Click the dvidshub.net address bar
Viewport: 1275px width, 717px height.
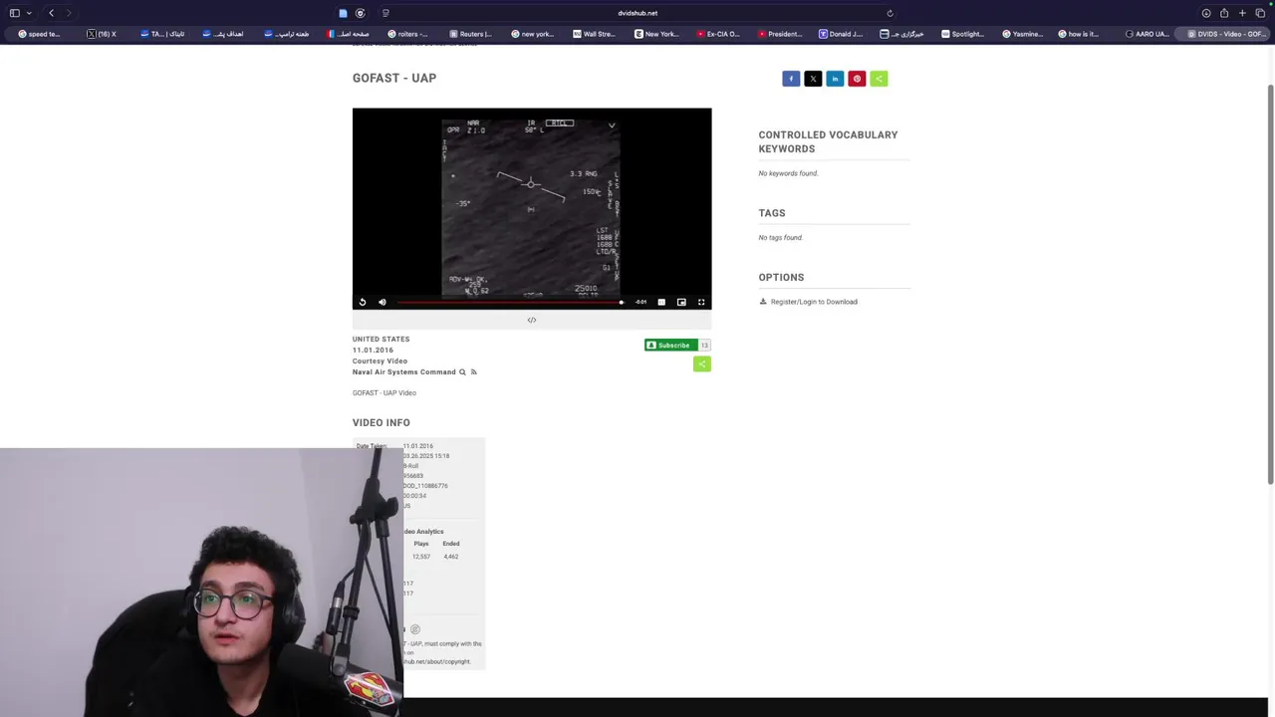(x=637, y=13)
